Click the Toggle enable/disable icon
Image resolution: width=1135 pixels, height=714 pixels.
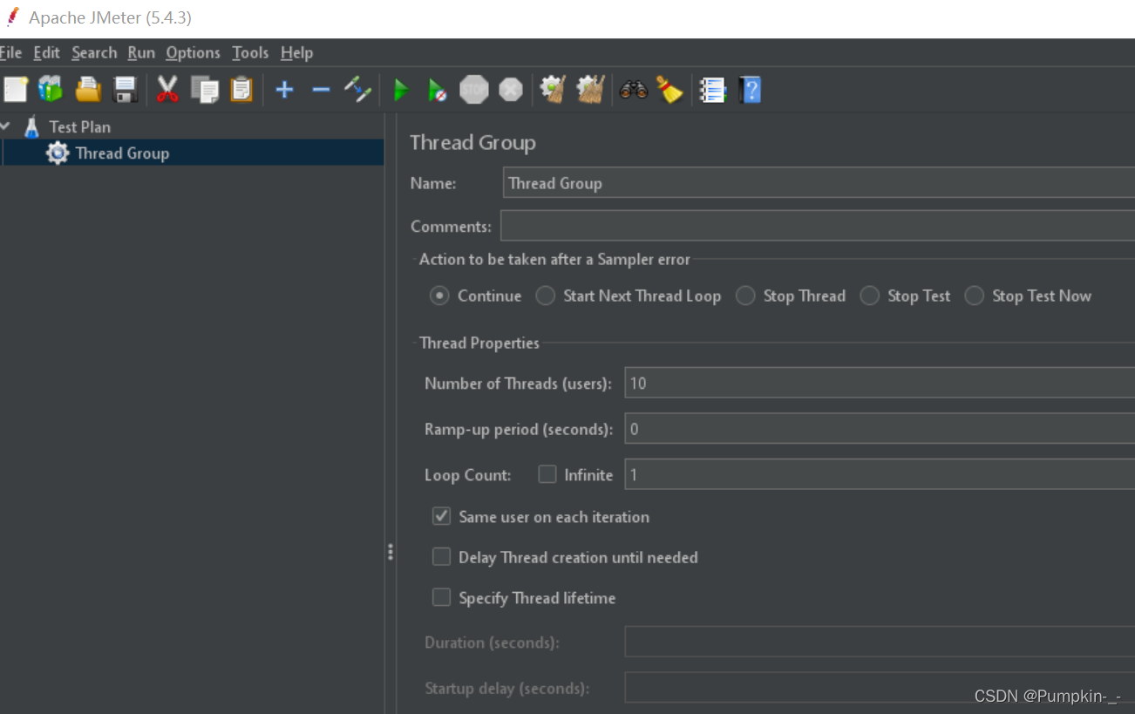click(357, 89)
